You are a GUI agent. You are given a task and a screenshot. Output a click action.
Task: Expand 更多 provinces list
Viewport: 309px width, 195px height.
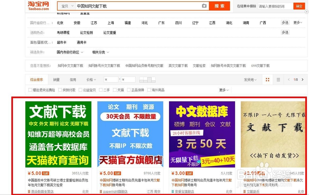(298, 23)
